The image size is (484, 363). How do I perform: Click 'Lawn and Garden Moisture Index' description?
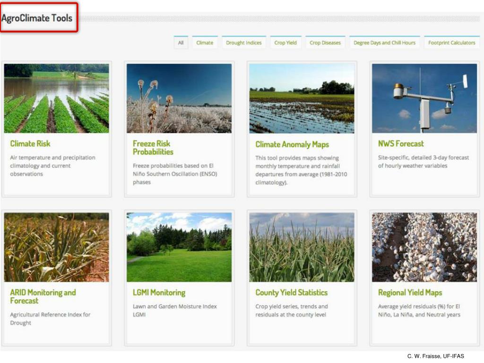coord(175,310)
